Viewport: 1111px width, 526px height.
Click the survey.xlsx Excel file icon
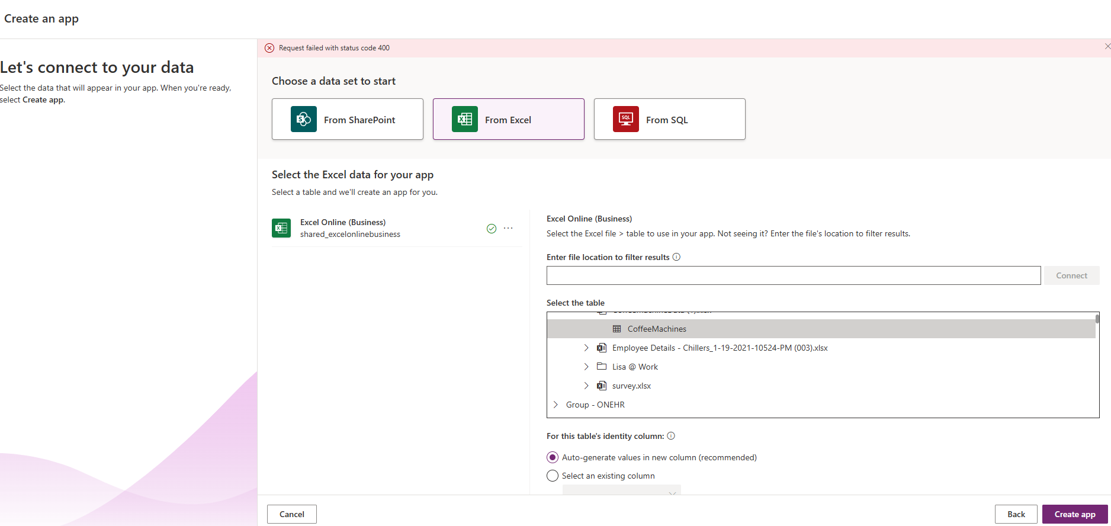[602, 386]
